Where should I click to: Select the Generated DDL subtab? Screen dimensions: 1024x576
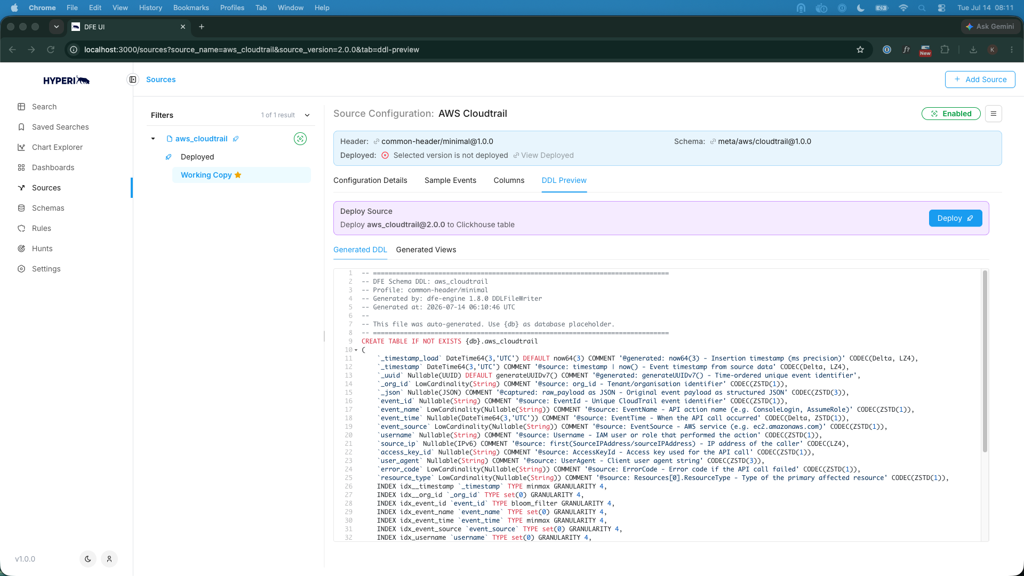[360, 250]
